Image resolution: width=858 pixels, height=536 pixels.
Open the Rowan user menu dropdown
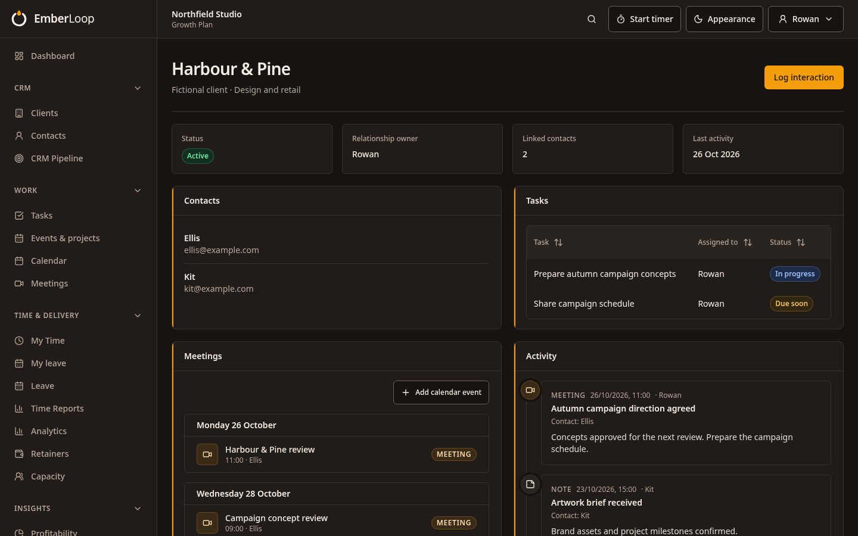point(806,19)
